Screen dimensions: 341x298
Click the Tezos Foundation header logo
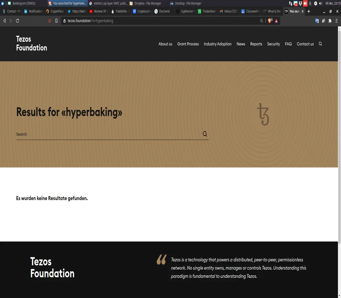click(32, 43)
